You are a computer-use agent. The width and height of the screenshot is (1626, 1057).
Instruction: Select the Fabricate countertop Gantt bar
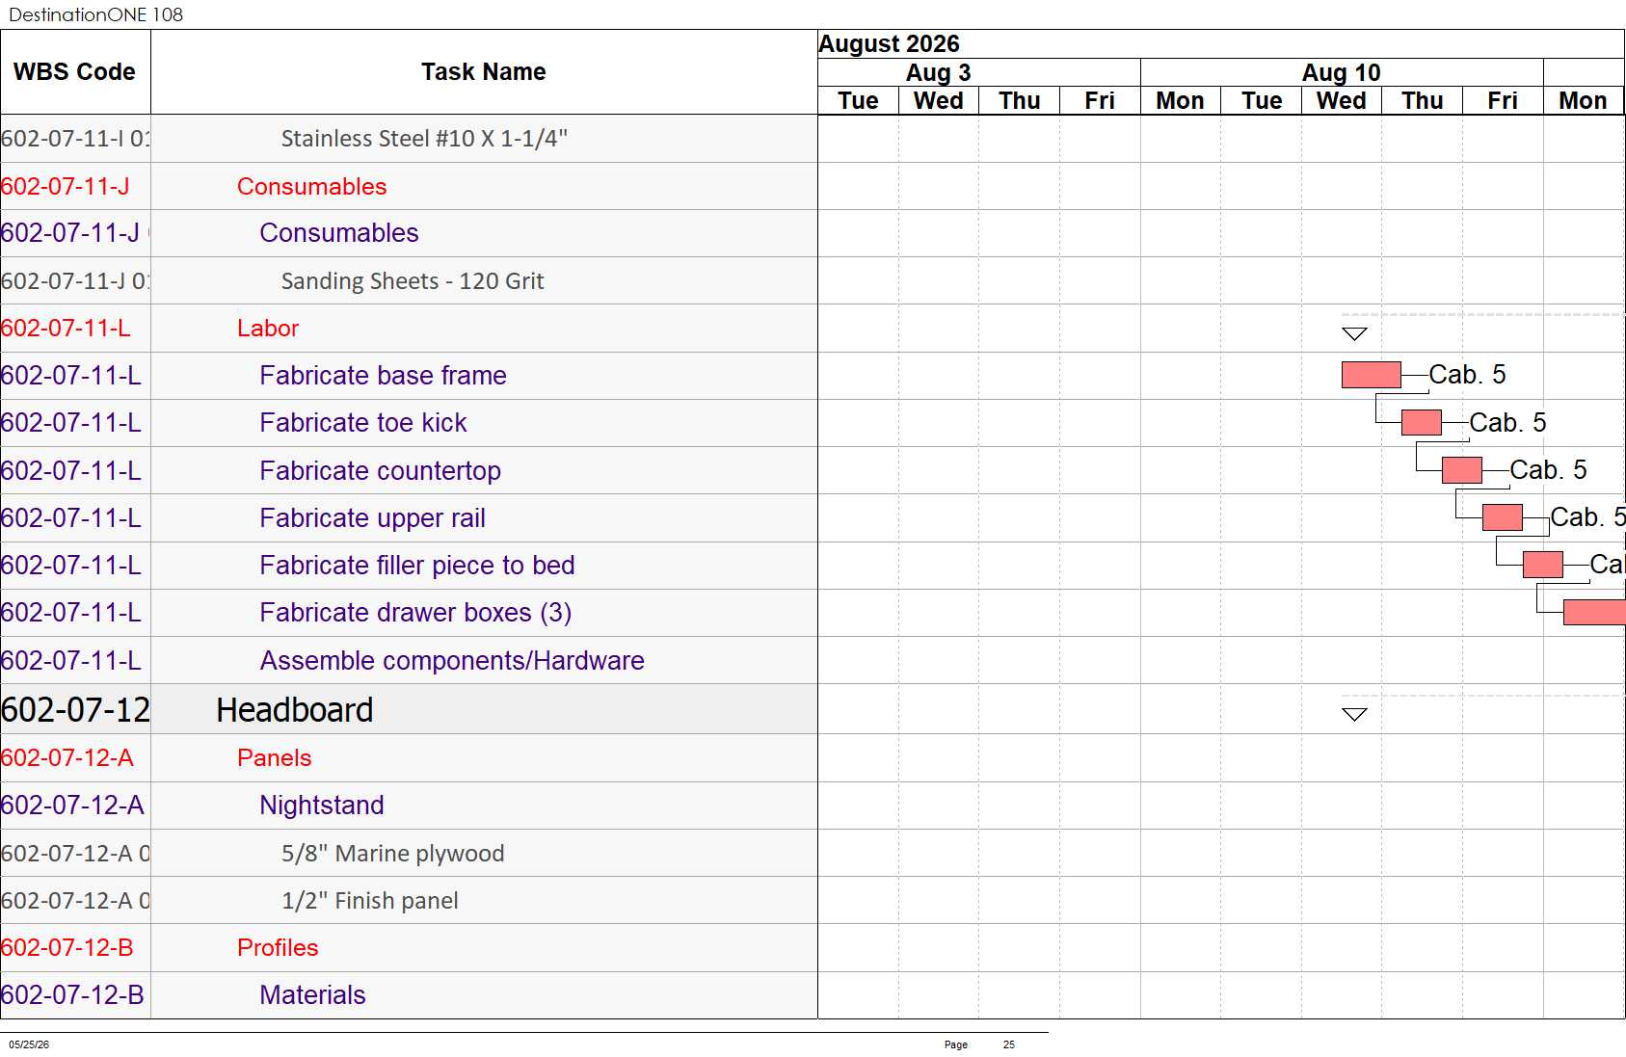1461,470
